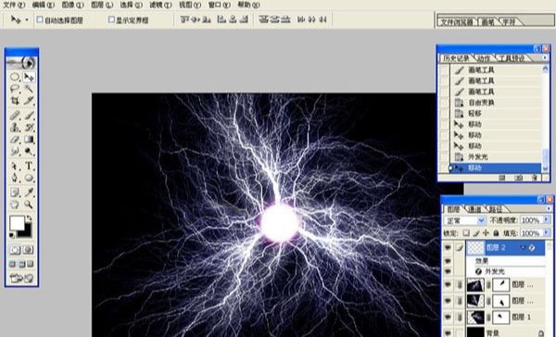556x337 pixels.
Task: Collapse the 图层 2 effects list arrow
Action: coord(524,248)
